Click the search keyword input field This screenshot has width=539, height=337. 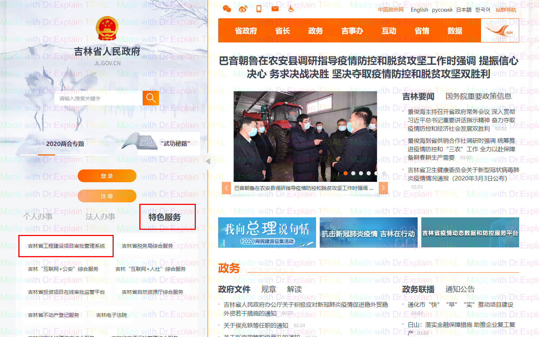point(99,98)
